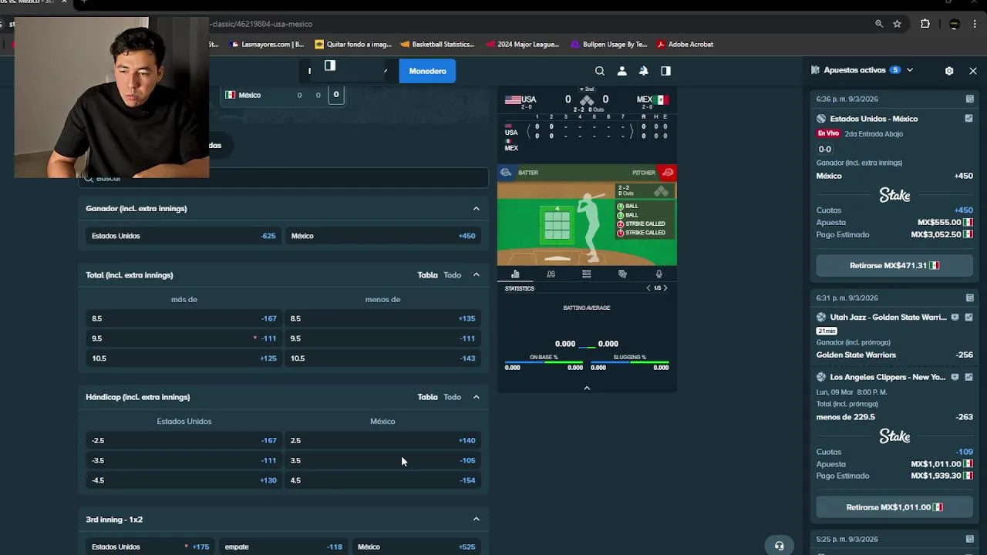This screenshot has width=987, height=555.
Task: Select más de 8.5 at -167
Action: click(x=184, y=318)
